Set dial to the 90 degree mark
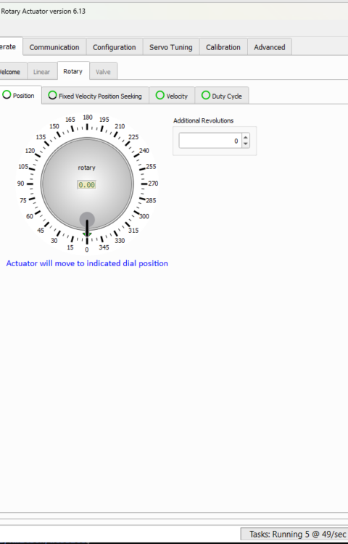 click(30, 184)
